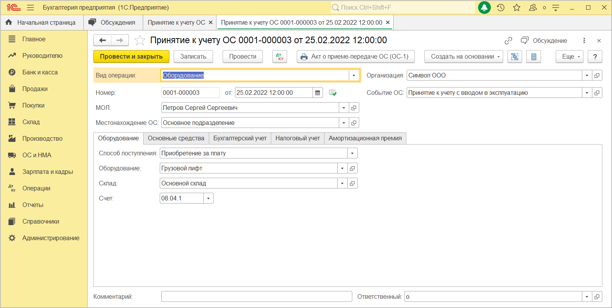Image resolution: width=612 pixels, height=308 pixels.
Task: Close the document form with X
Action: [599, 40]
